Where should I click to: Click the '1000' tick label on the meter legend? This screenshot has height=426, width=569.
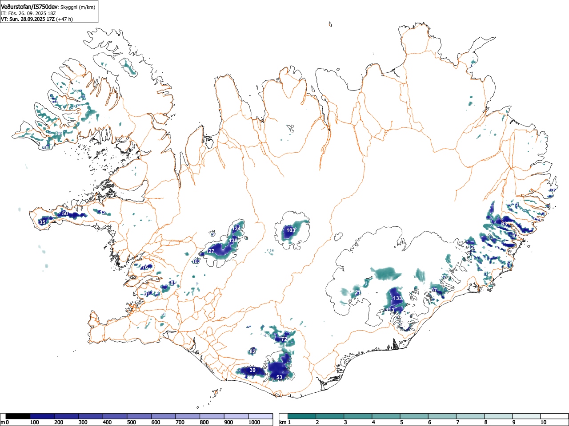(x=254, y=422)
